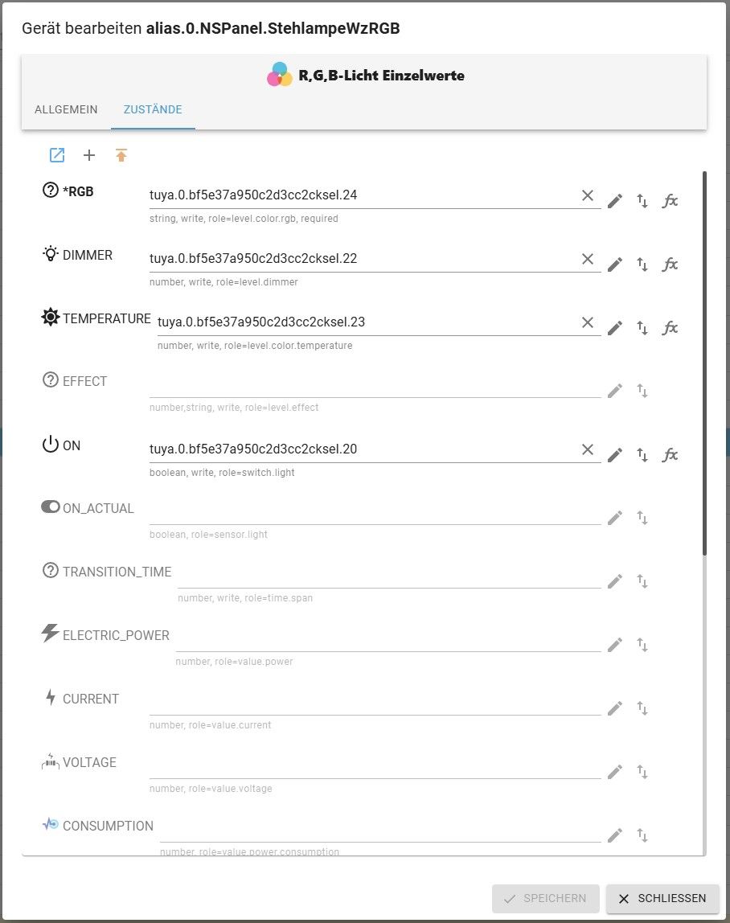The image size is (730, 923).
Task: Click swap arrows icon in TEMPERATURE row
Action: coord(642,328)
